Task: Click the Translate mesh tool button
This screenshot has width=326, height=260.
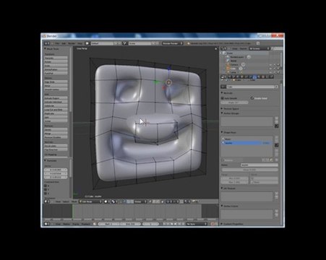Action: [56, 58]
